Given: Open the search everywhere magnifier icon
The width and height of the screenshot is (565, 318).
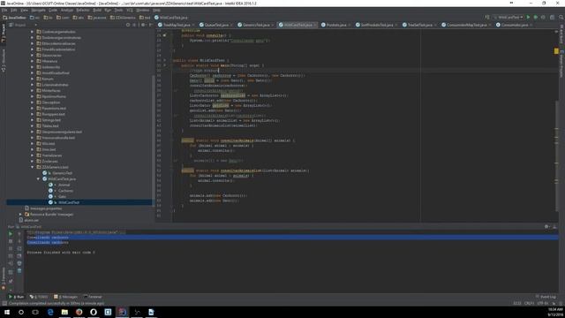Looking at the screenshot, I should [561, 18].
